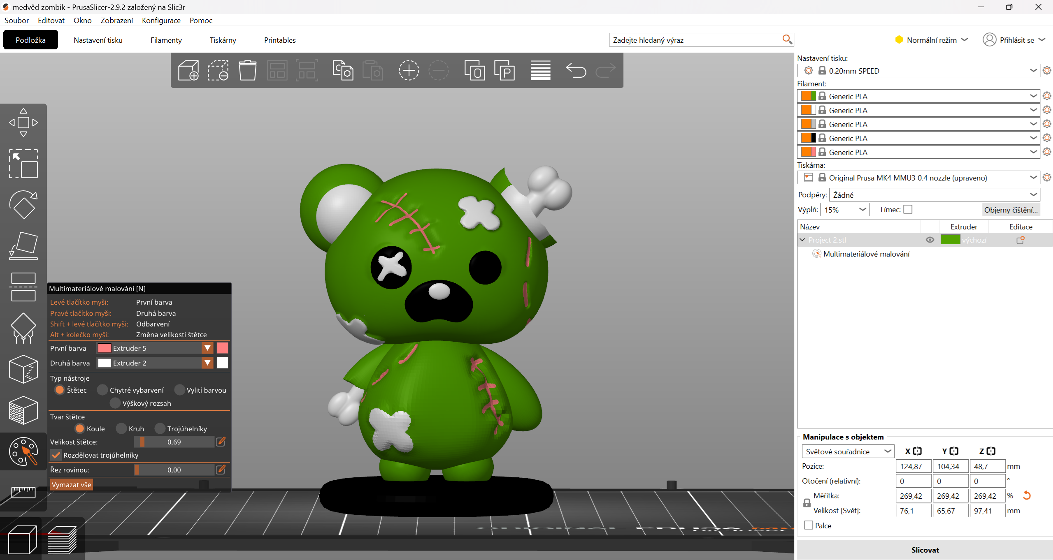Click the Slicovat button
1053x560 pixels.
pyautogui.click(x=925, y=550)
